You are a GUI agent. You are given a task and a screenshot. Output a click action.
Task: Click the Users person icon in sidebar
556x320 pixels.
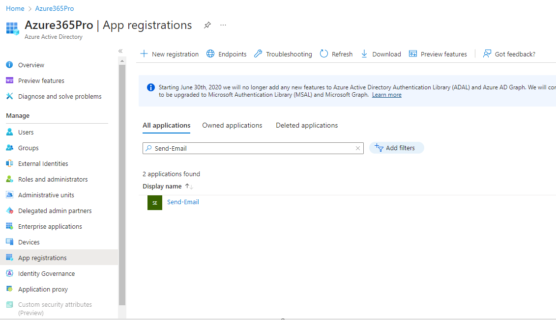(x=9, y=132)
